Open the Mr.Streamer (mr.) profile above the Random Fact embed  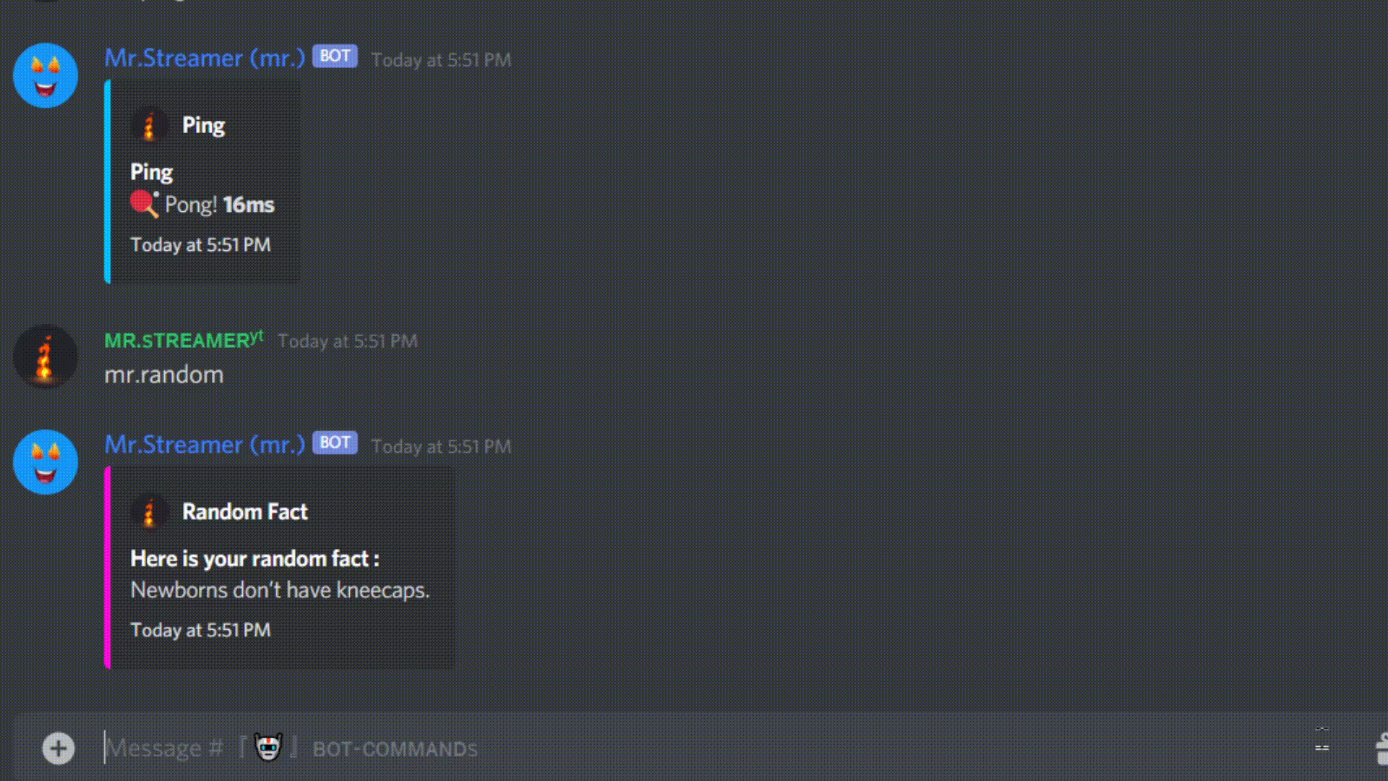click(x=205, y=445)
